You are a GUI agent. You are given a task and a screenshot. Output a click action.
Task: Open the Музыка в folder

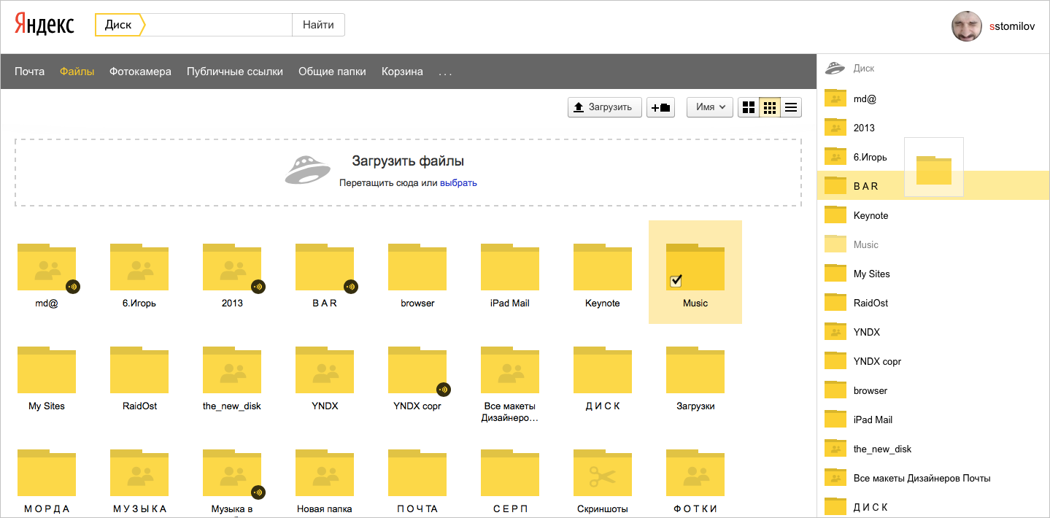pyautogui.click(x=232, y=473)
